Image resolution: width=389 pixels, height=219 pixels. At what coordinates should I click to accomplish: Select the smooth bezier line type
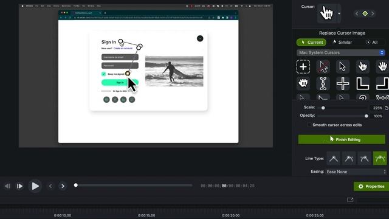pyautogui.click(x=380, y=158)
